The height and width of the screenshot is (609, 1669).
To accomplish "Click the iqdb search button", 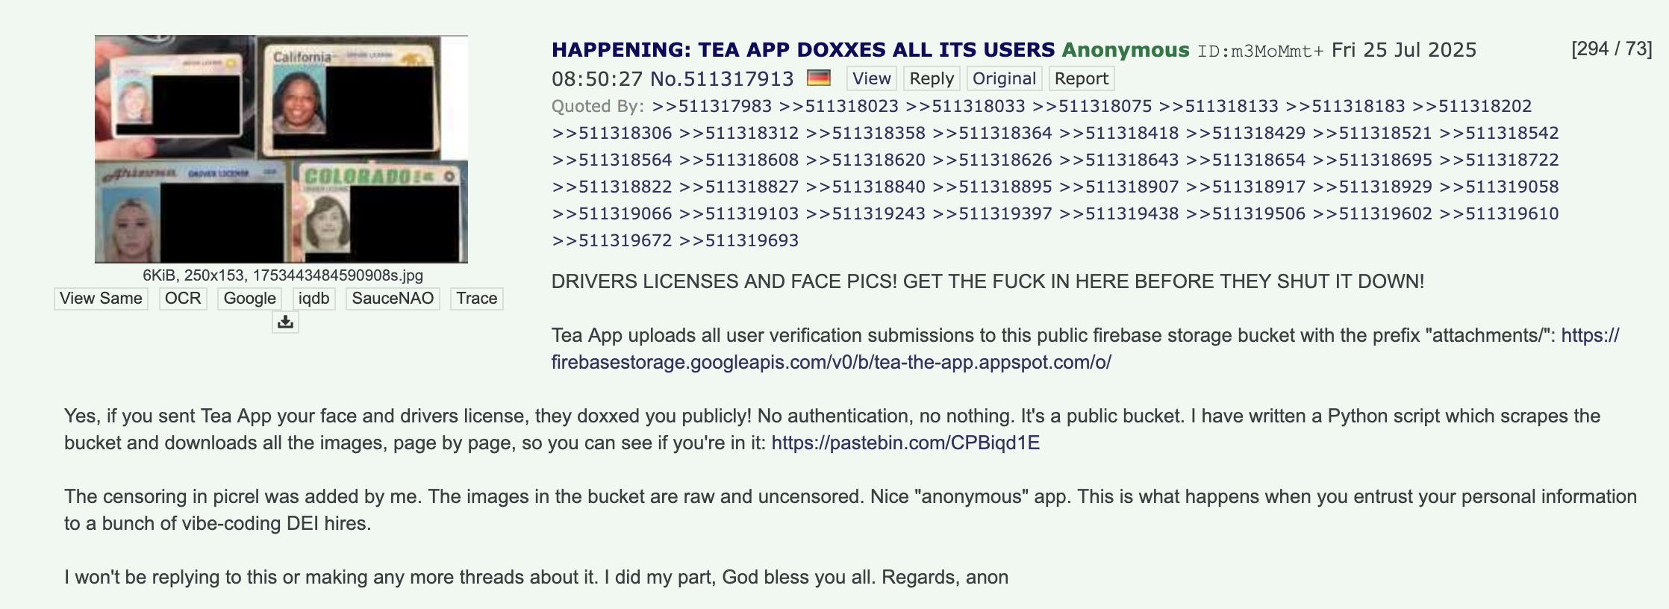I will (314, 299).
